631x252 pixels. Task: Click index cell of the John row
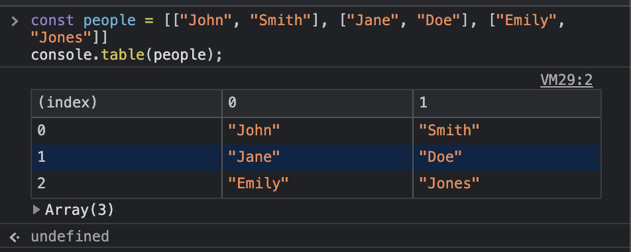(127, 131)
